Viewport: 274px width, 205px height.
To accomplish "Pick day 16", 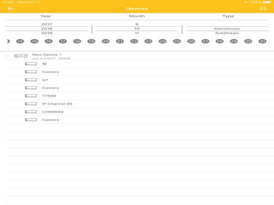I will click(49, 41).
